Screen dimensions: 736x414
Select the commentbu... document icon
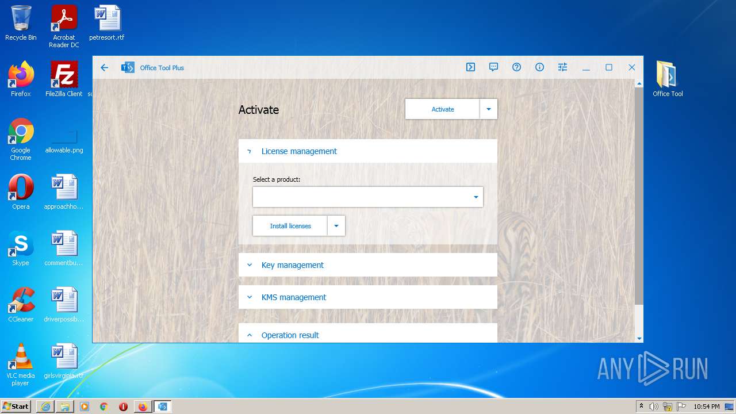click(64, 248)
